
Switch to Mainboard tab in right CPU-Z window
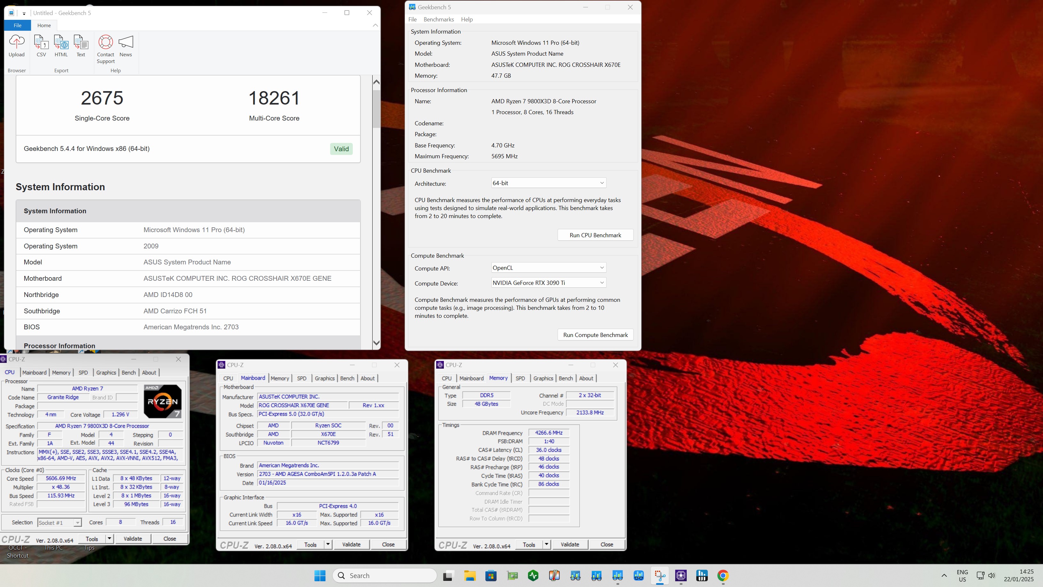pos(472,378)
